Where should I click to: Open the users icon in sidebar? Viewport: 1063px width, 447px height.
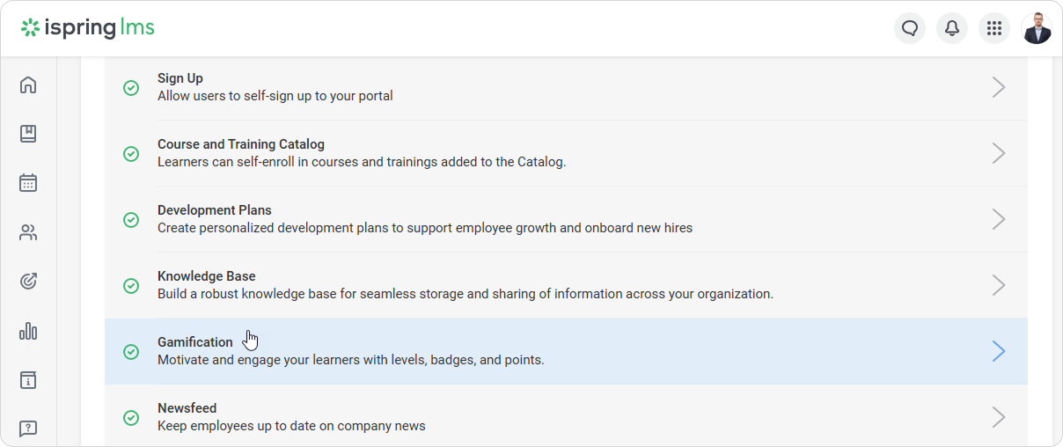pyautogui.click(x=28, y=233)
